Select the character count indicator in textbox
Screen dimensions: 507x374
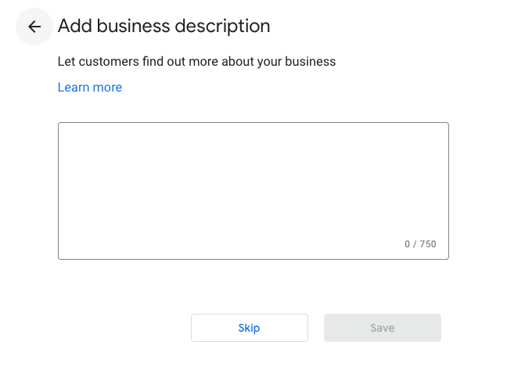pos(420,244)
